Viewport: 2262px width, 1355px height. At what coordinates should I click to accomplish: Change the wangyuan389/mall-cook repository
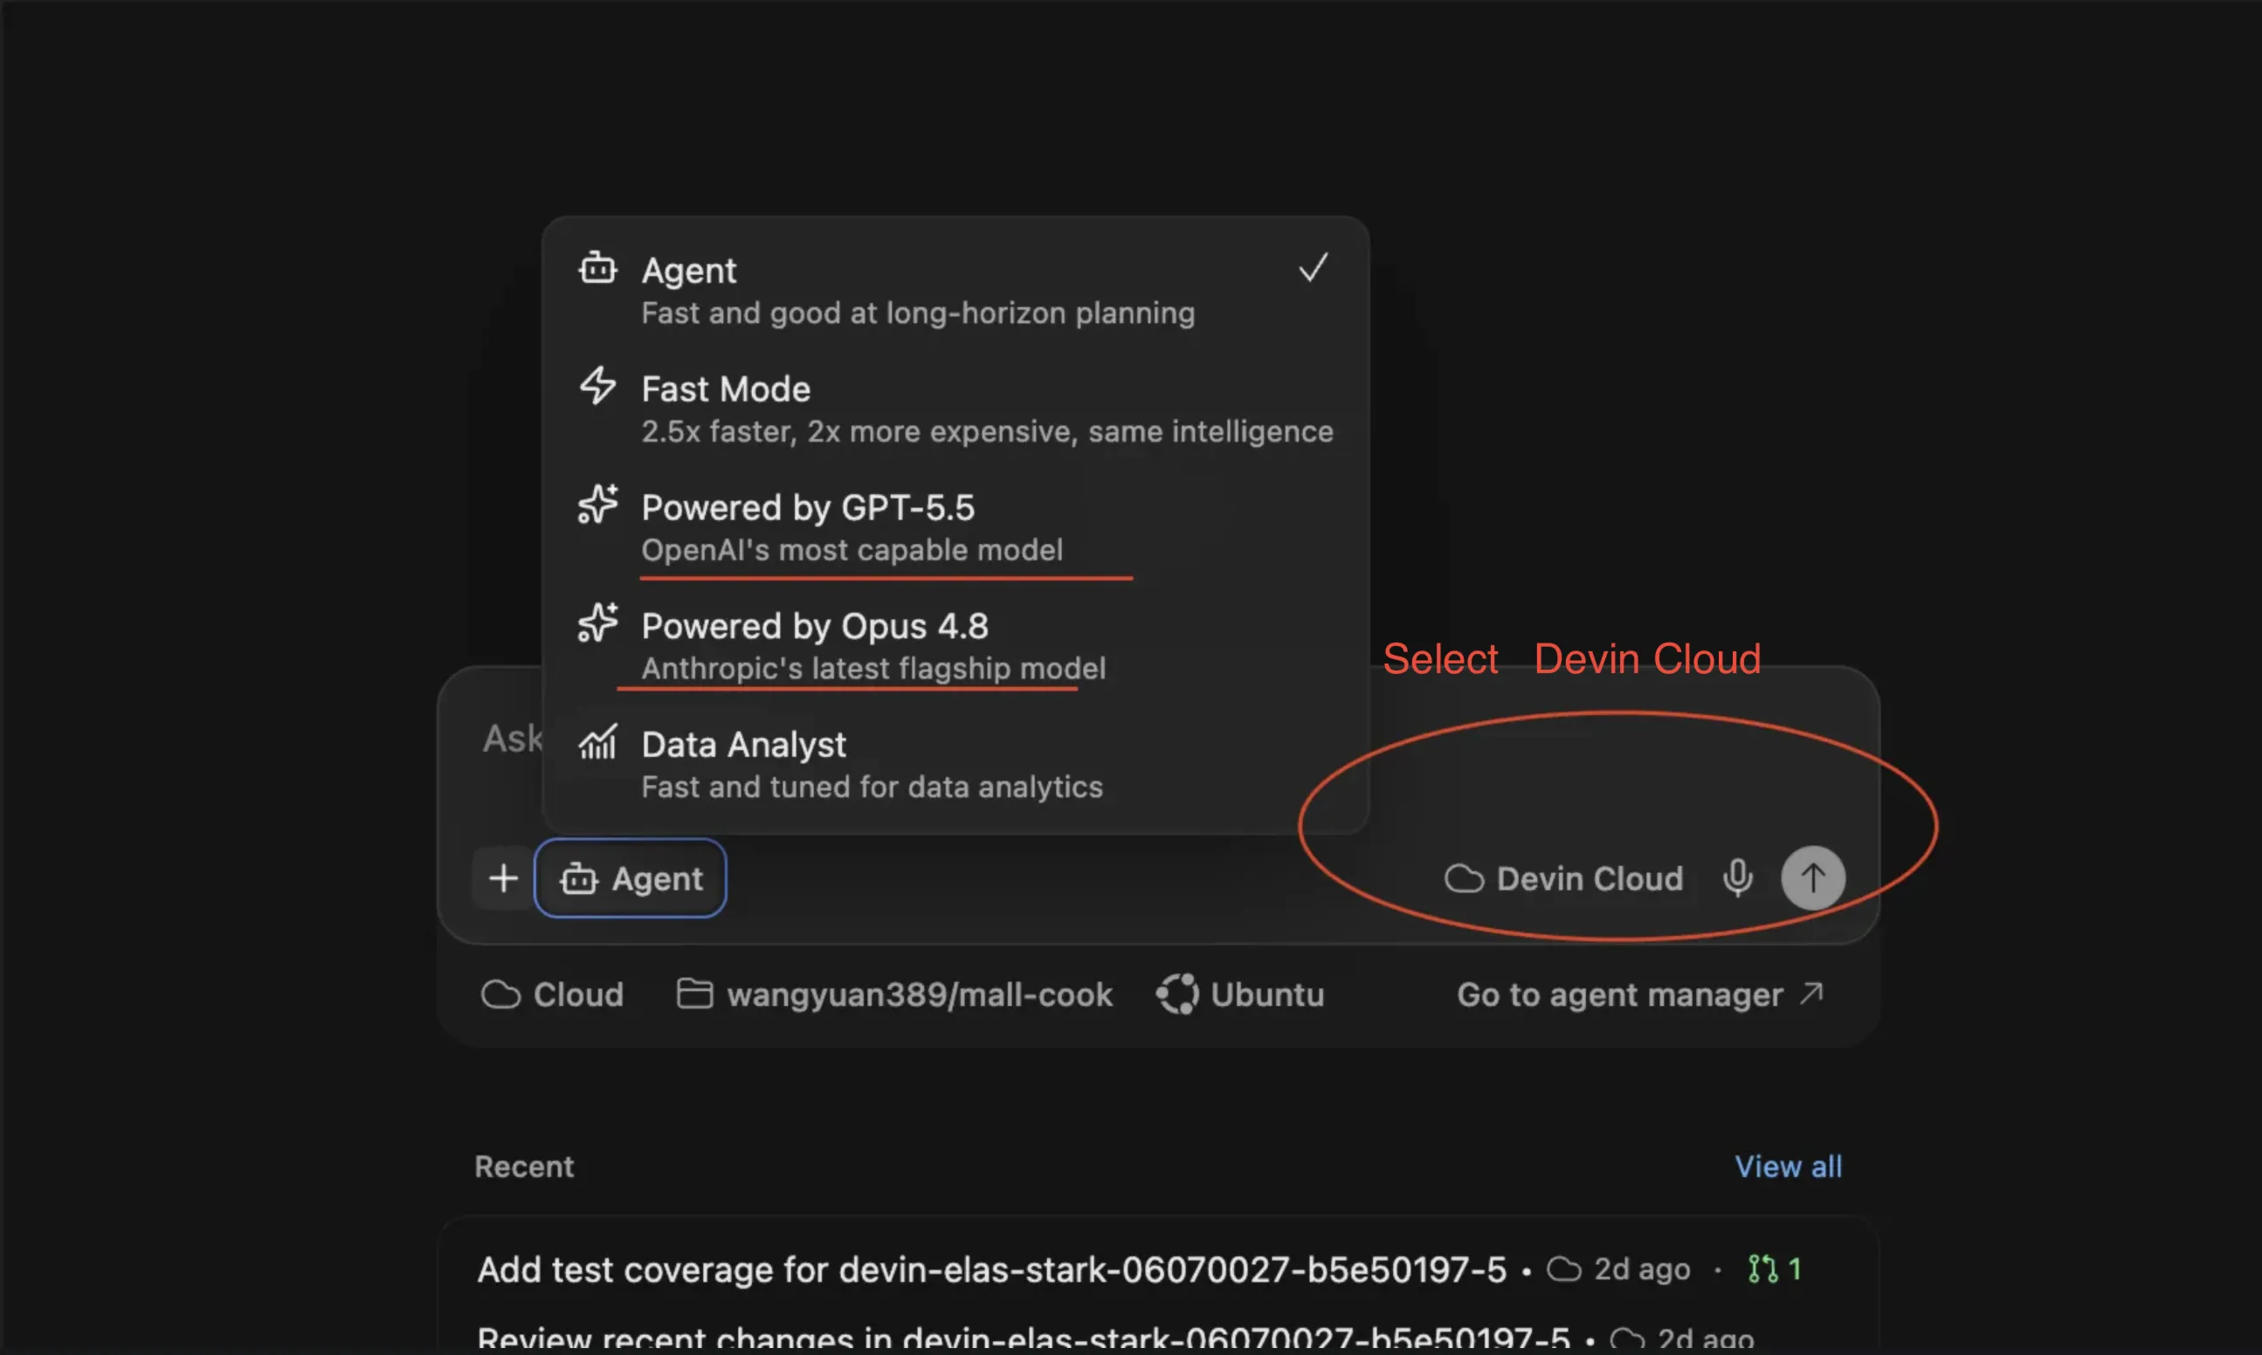895,994
